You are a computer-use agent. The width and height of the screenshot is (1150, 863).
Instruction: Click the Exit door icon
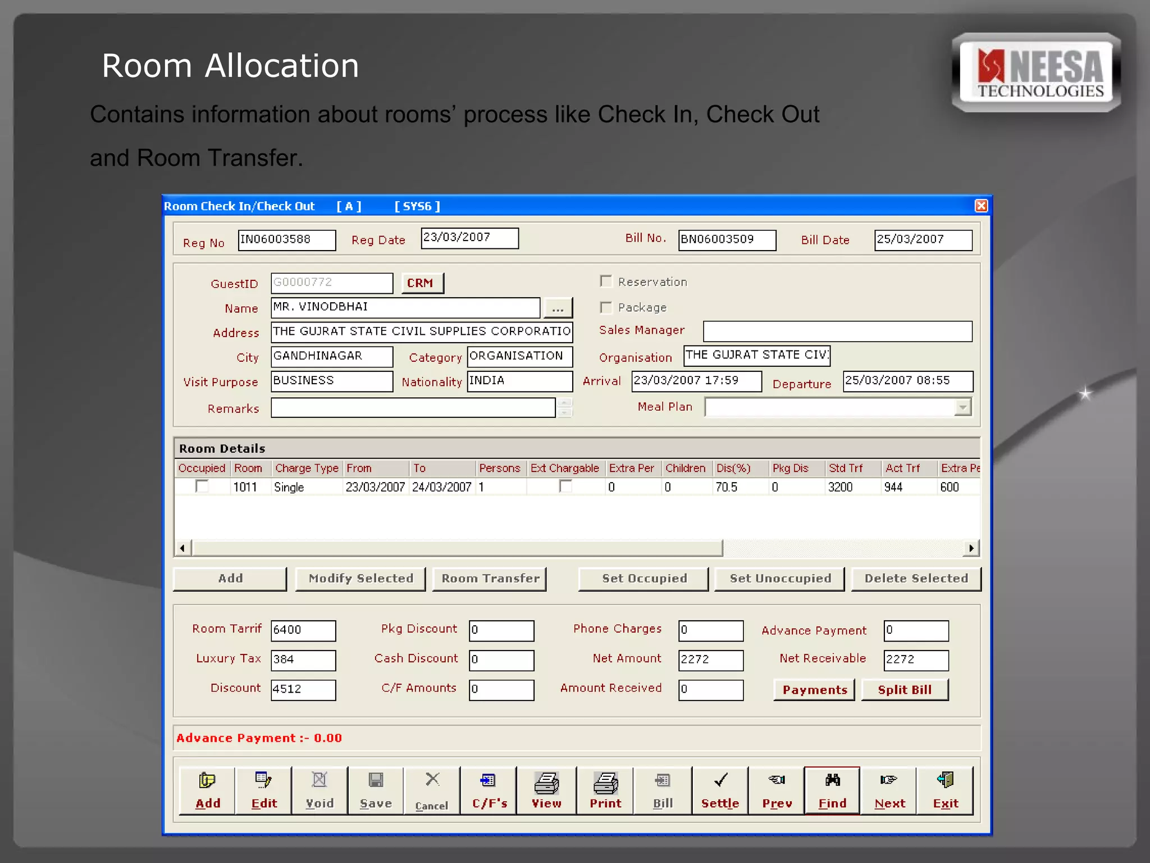pyautogui.click(x=945, y=790)
